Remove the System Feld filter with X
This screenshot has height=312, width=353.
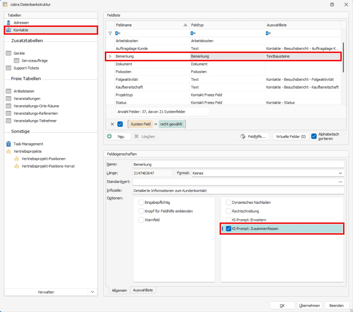(x=112, y=124)
